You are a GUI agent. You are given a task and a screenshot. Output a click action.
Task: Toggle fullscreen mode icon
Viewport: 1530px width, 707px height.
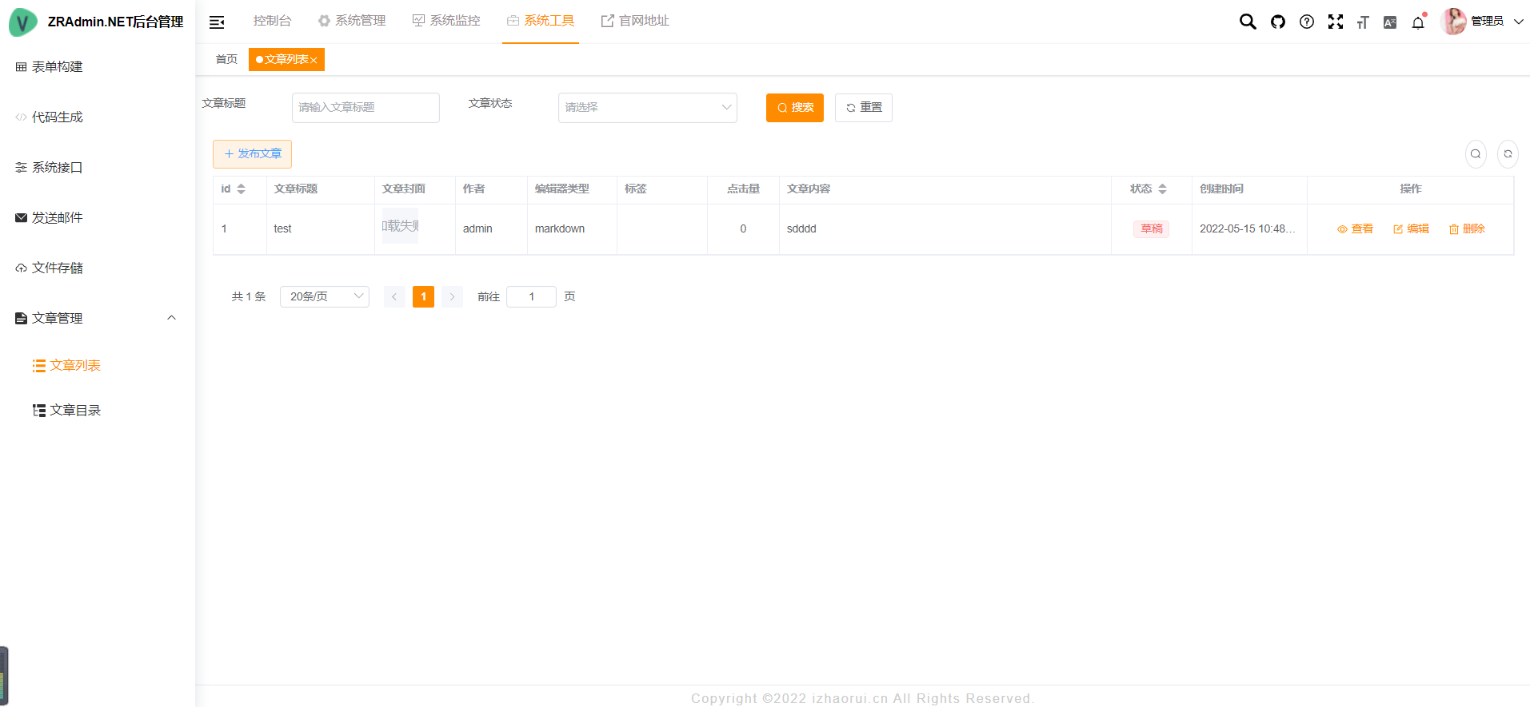click(1335, 22)
